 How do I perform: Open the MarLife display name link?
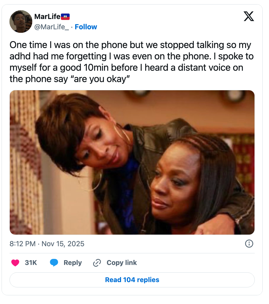[x=47, y=17]
